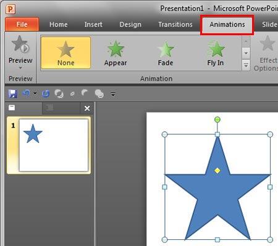
Task: Click the bottom-right corner sizing handle of star
Action: (270, 240)
